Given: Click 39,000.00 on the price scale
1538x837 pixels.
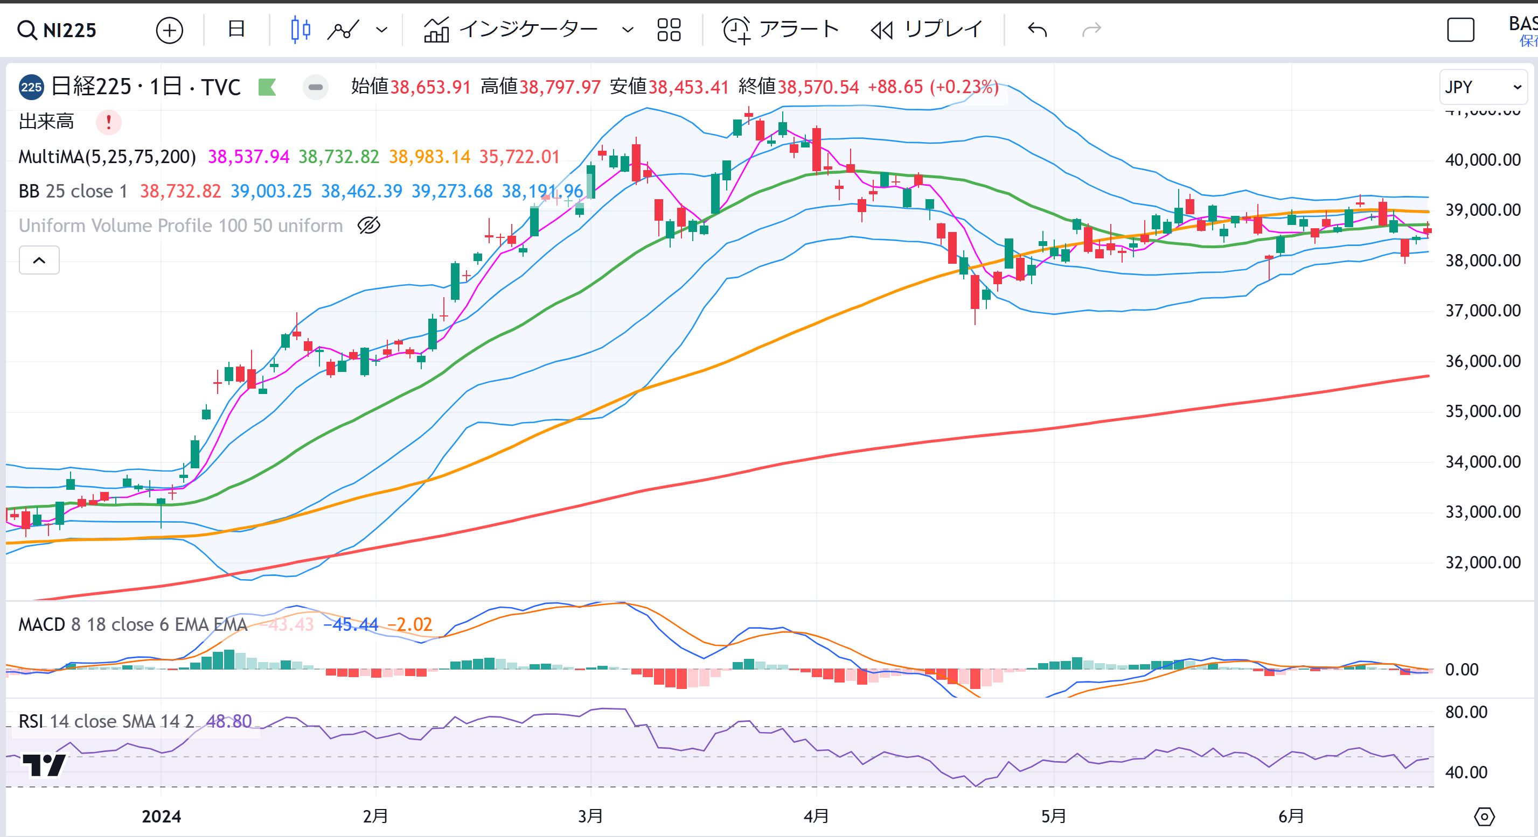Looking at the screenshot, I should point(1483,210).
